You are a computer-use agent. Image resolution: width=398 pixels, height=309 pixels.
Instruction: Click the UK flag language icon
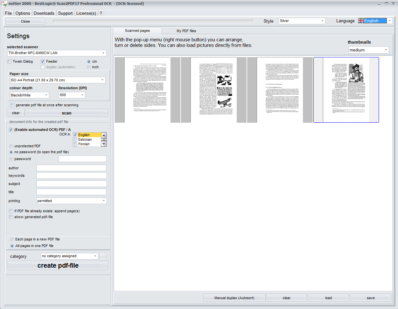(x=361, y=21)
